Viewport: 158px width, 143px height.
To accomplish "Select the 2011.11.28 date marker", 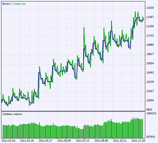I will click(x=138, y=141).
